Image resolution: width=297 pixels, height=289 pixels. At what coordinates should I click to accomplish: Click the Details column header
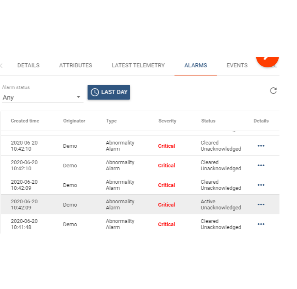(261, 121)
